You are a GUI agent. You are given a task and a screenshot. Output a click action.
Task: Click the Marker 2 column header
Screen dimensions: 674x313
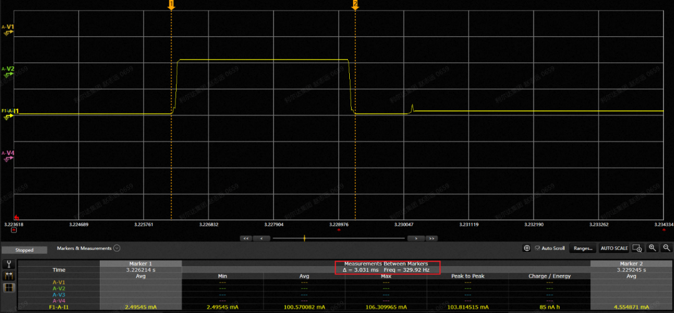click(x=632, y=263)
